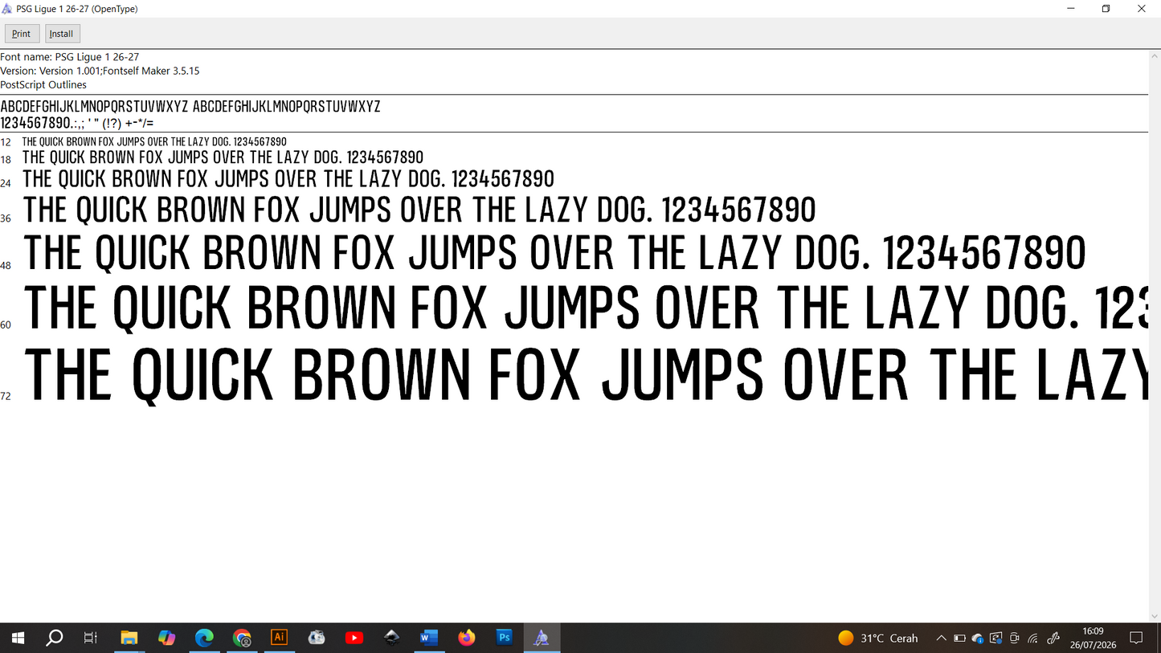Click the Install button
This screenshot has width=1161, height=653.
coord(61,34)
